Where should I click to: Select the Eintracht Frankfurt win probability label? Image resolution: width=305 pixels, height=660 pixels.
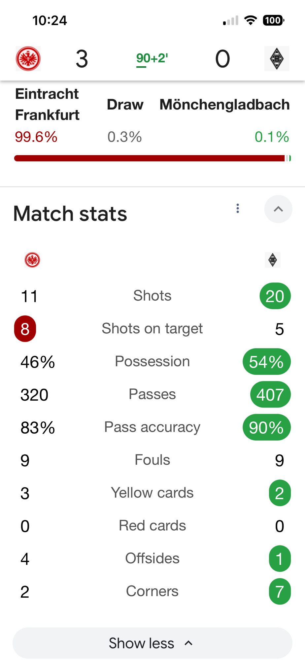(x=47, y=104)
